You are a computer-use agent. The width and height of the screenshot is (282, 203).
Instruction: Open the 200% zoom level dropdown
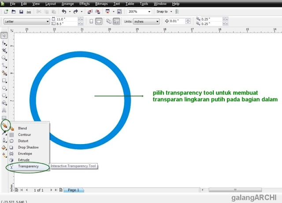point(149,11)
